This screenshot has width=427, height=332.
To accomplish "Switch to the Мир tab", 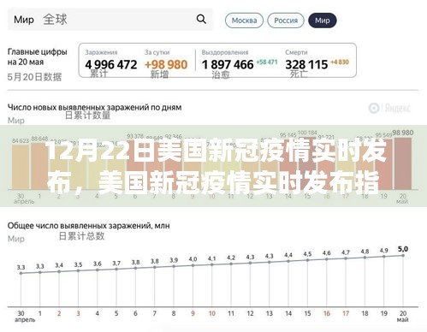I will [323, 21].
